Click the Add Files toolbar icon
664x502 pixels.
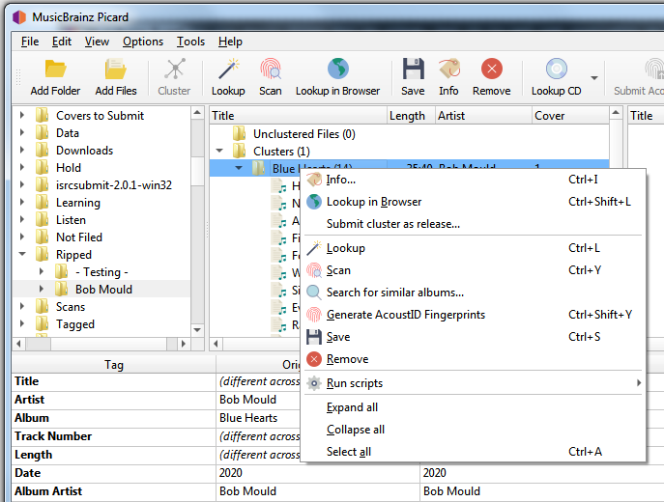tap(116, 69)
